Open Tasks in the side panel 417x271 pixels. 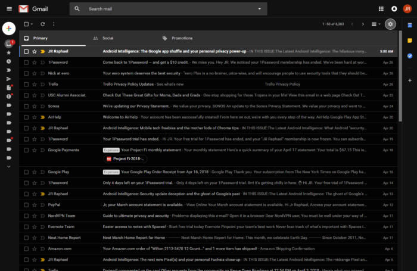click(x=410, y=56)
